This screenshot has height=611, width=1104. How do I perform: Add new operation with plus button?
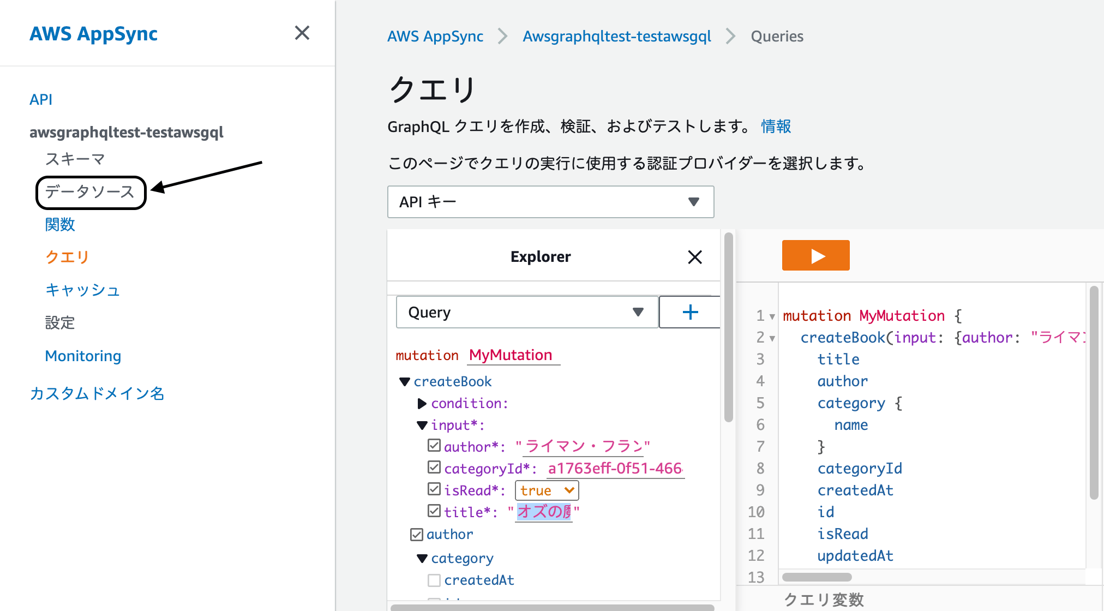pyautogui.click(x=690, y=312)
